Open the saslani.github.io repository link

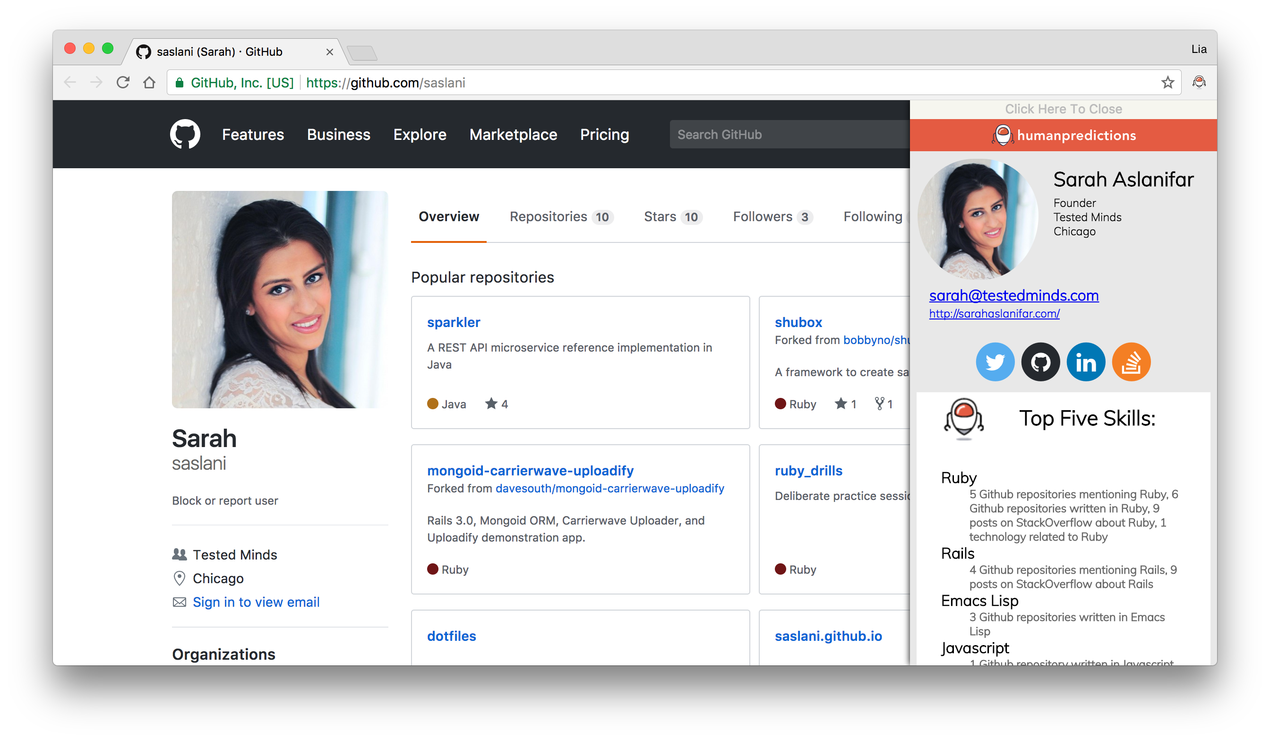coord(828,636)
